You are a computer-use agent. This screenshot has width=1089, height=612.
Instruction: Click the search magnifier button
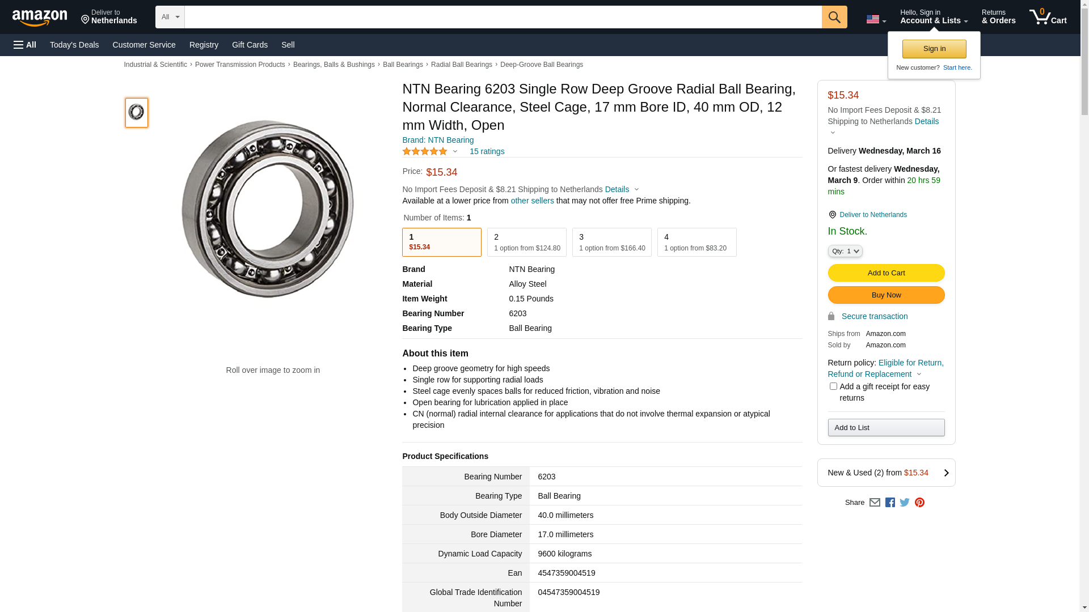tap(834, 17)
